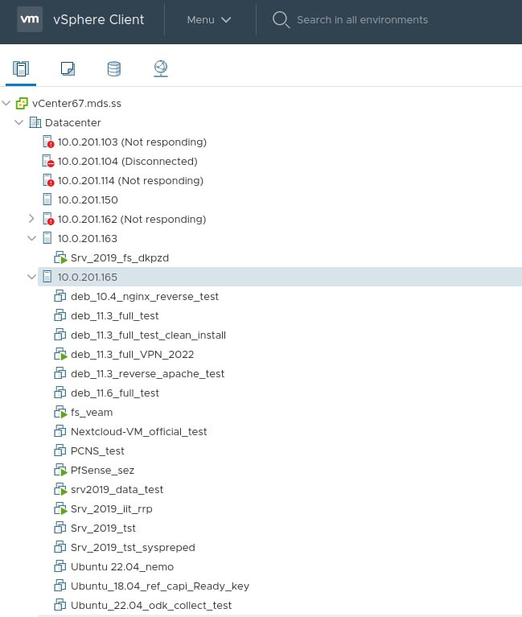Screen dimensions: 522x617
Task: Click powered-on icon of Srv_2019_iit_rrp
Action: tap(60, 508)
